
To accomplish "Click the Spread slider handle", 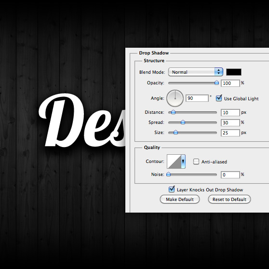I will pos(183,122).
